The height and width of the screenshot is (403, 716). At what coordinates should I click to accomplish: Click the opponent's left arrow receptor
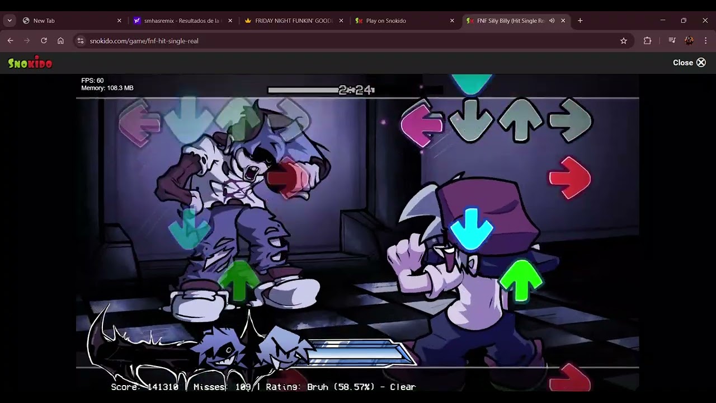(140, 123)
